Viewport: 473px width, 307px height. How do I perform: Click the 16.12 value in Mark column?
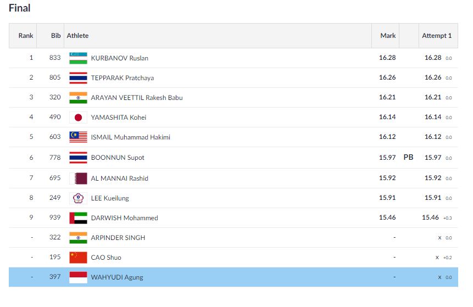[x=387, y=137]
